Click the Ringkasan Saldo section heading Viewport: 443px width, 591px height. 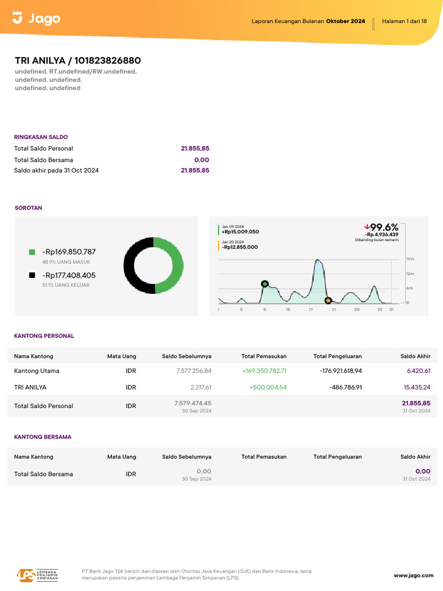[41, 137]
